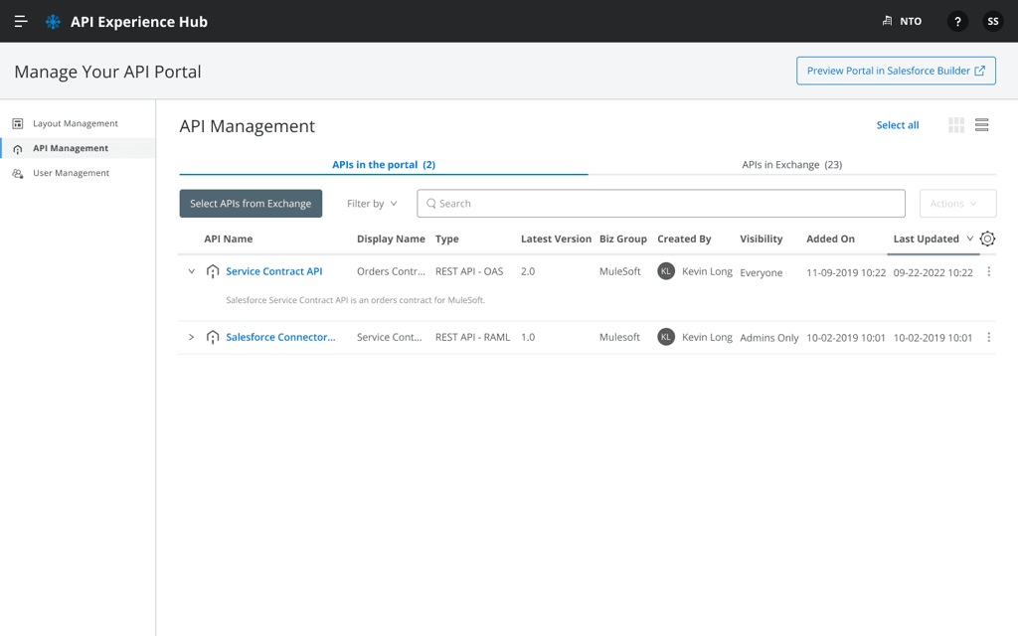
Task: Sort by the Created By column header
Action: (684, 238)
